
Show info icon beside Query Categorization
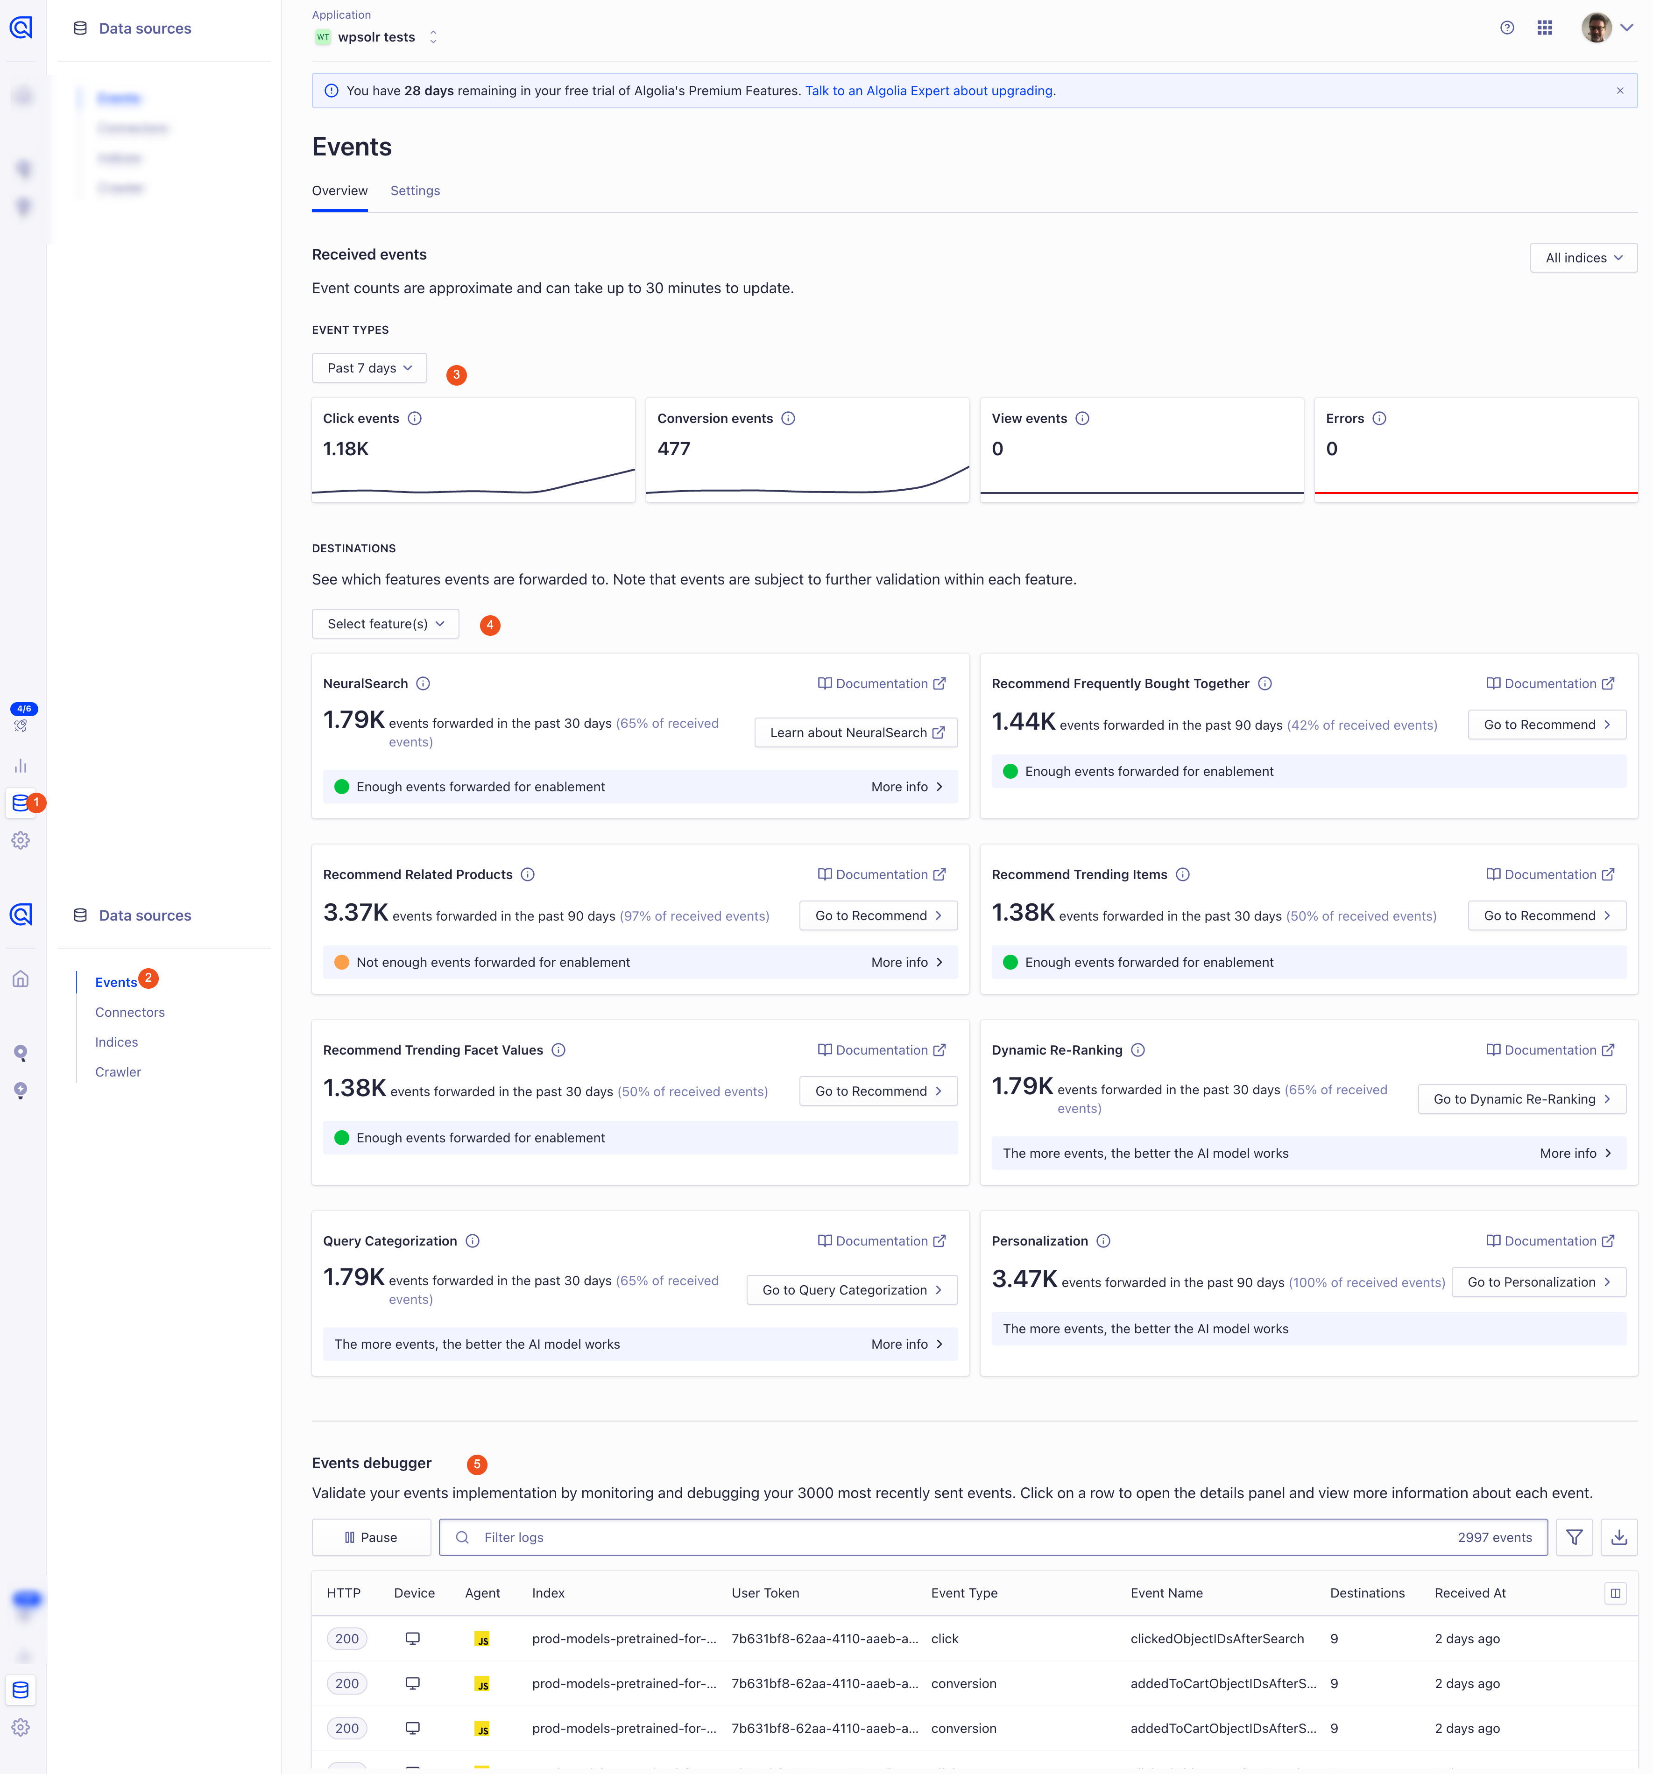click(473, 1241)
